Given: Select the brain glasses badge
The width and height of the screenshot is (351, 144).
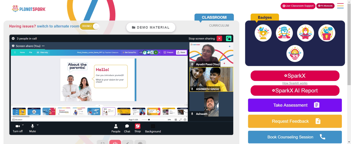Looking at the screenshot, I should pyautogui.click(x=295, y=54).
